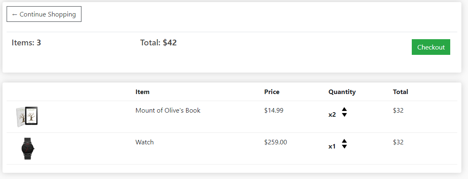The height and width of the screenshot is (179, 468).
Task: Decrease quantity of Mount of Olive's Book
Action: (344, 115)
